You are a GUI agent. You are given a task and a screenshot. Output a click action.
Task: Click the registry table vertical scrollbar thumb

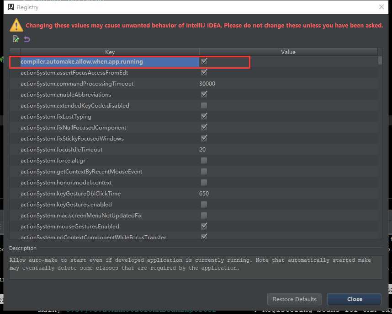coord(380,60)
